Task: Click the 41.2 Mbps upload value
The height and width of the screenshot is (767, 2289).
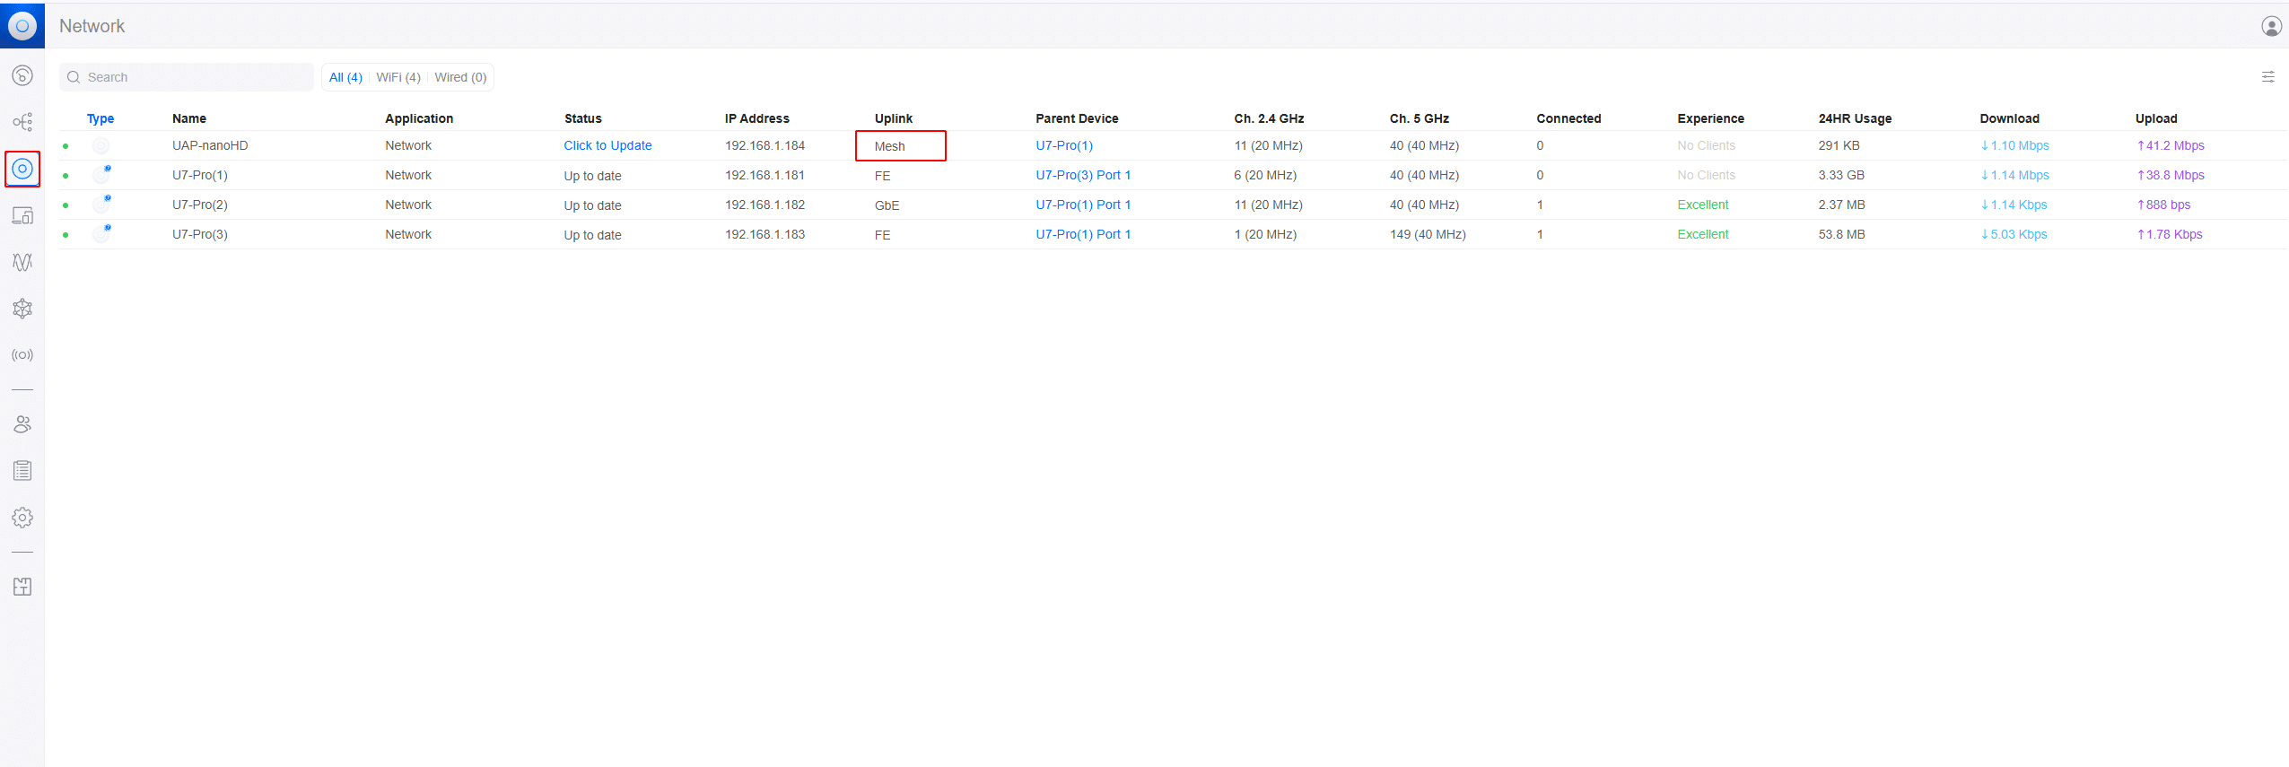Action: coord(2170,145)
